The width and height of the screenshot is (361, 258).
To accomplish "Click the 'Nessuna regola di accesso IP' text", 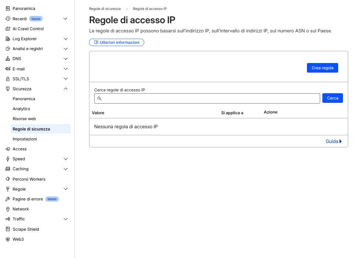I will (126, 126).
